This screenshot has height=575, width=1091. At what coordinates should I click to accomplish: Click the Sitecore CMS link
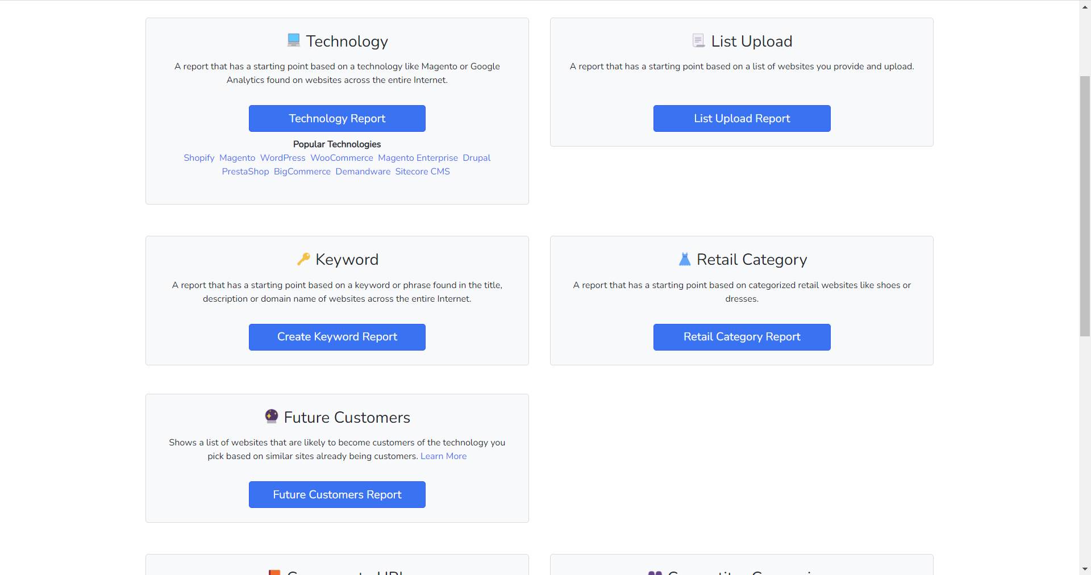point(422,172)
